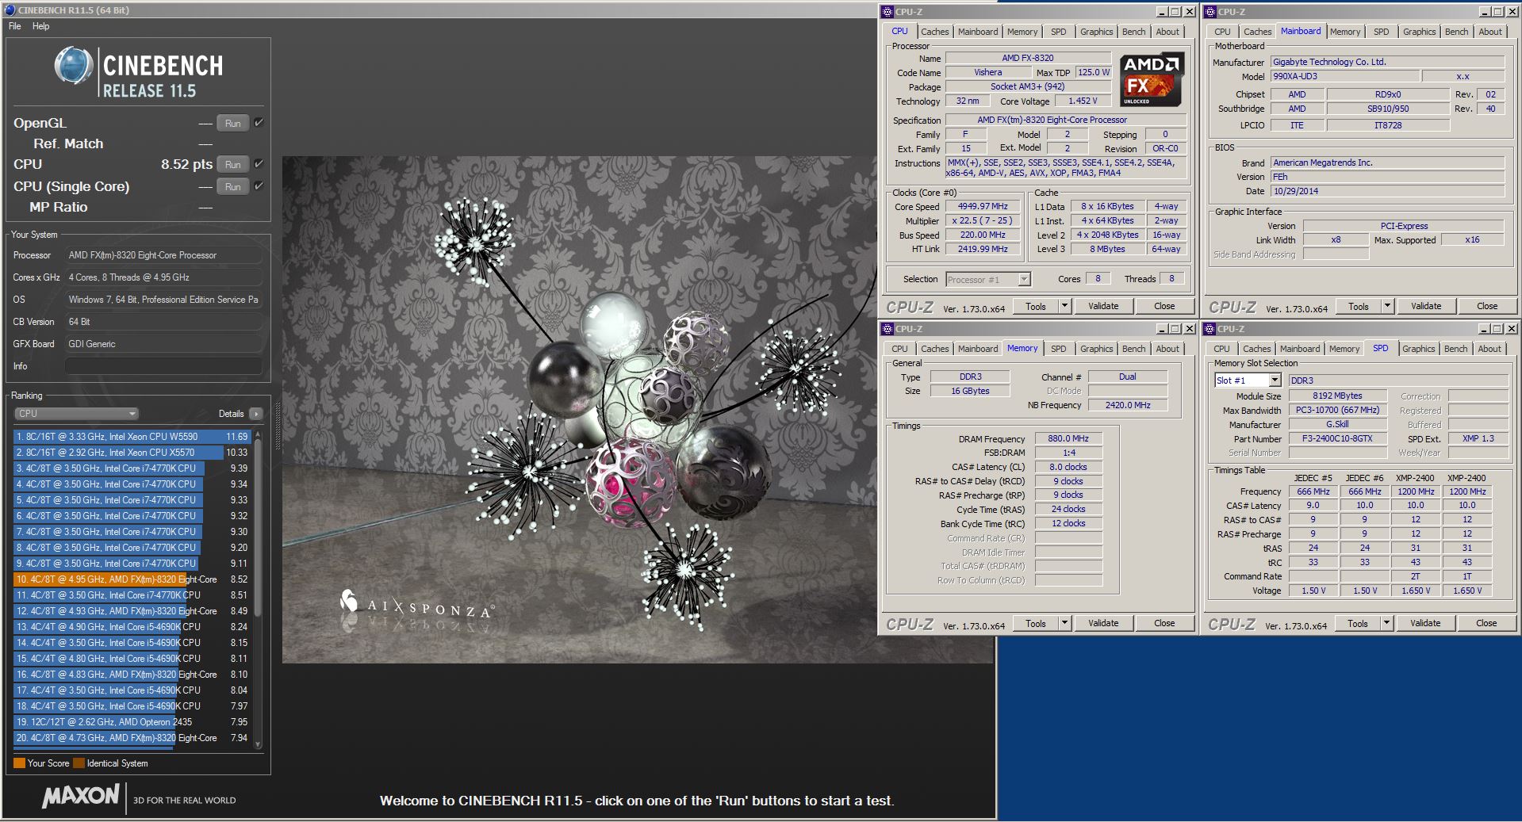
Task: Click the AMD FX logo in CPU-Z
Action: click(1152, 79)
